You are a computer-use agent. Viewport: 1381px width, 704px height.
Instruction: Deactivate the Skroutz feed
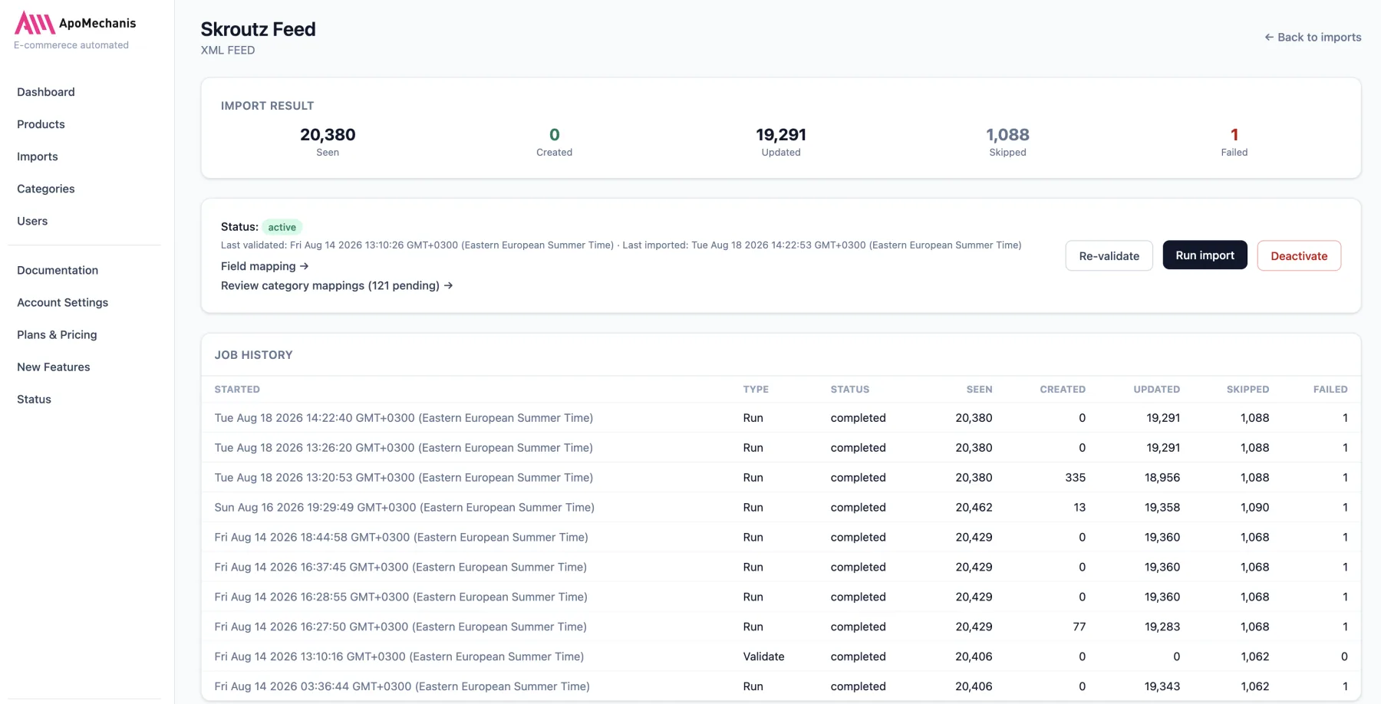(x=1299, y=255)
